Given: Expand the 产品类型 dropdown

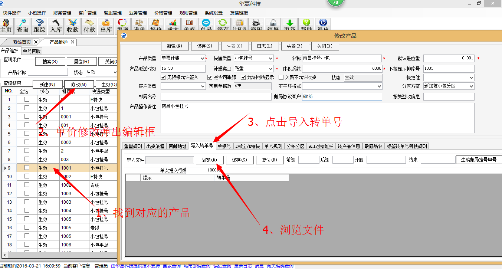Looking at the screenshot, I should coord(202,59).
